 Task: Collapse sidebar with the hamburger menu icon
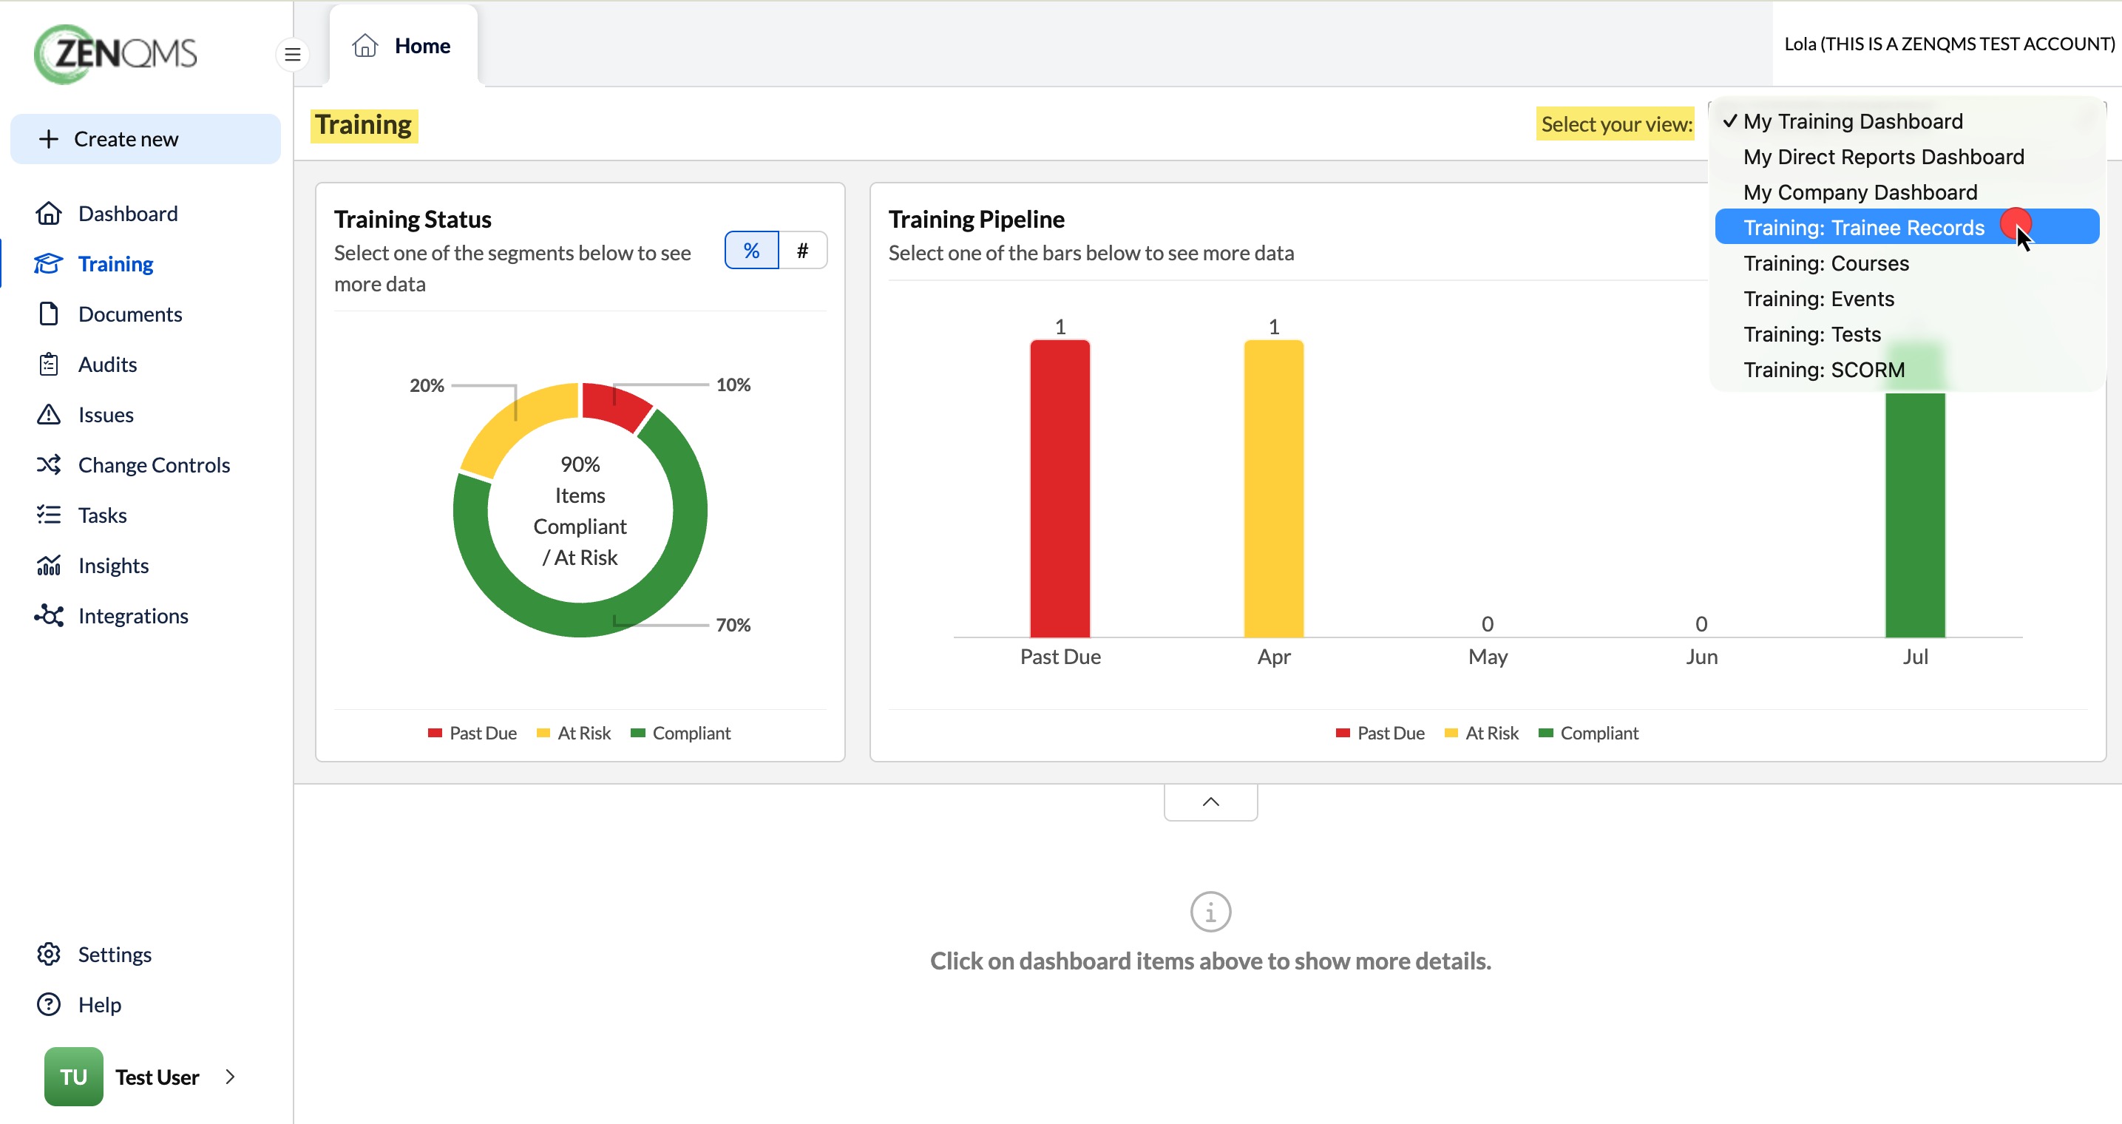[293, 55]
